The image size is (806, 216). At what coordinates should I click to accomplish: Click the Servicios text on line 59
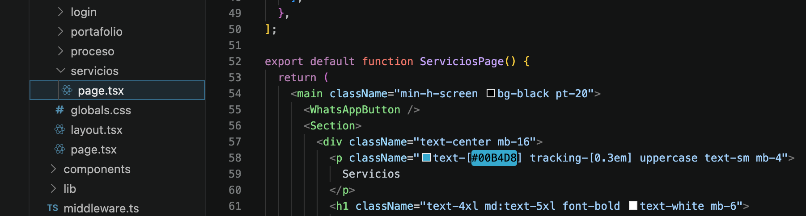pos(371,174)
